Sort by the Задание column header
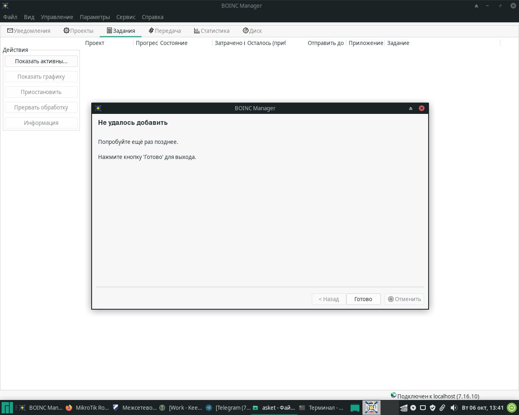 [442, 43]
